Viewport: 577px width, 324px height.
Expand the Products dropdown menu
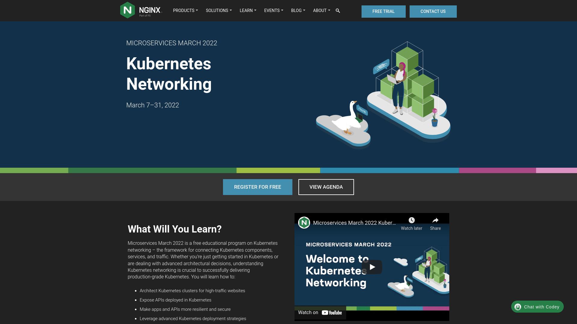tap(185, 10)
